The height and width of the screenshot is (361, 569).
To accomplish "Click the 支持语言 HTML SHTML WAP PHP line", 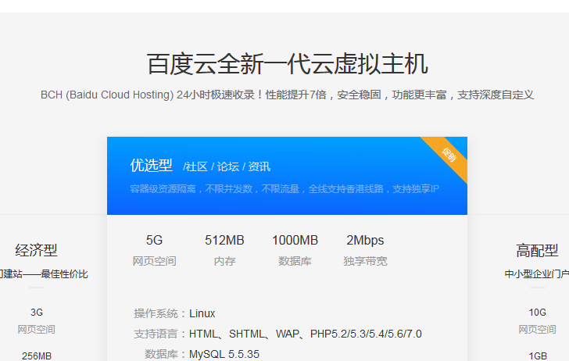I will click(x=277, y=334).
